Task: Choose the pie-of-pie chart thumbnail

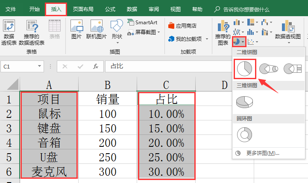Action: pos(269,69)
